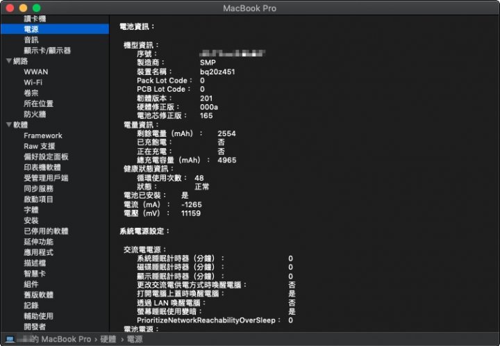Click the computer icon in path bar
Screen dimensions: 500x346
10,339
